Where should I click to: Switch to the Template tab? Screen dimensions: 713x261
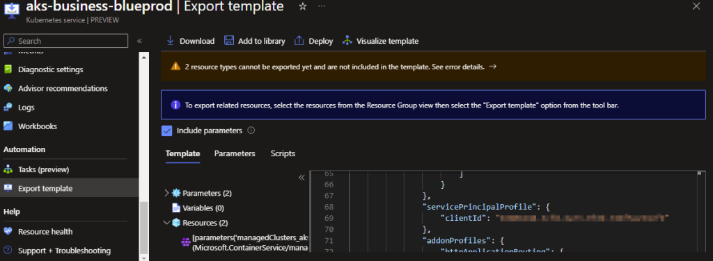pyautogui.click(x=183, y=153)
